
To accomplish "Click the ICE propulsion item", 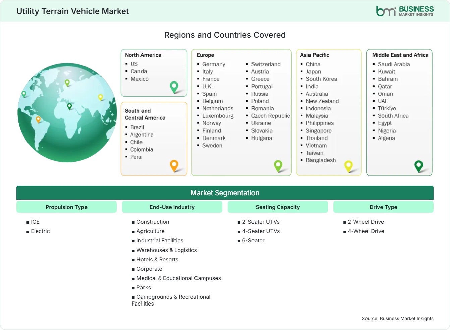I will click(x=35, y=222).
